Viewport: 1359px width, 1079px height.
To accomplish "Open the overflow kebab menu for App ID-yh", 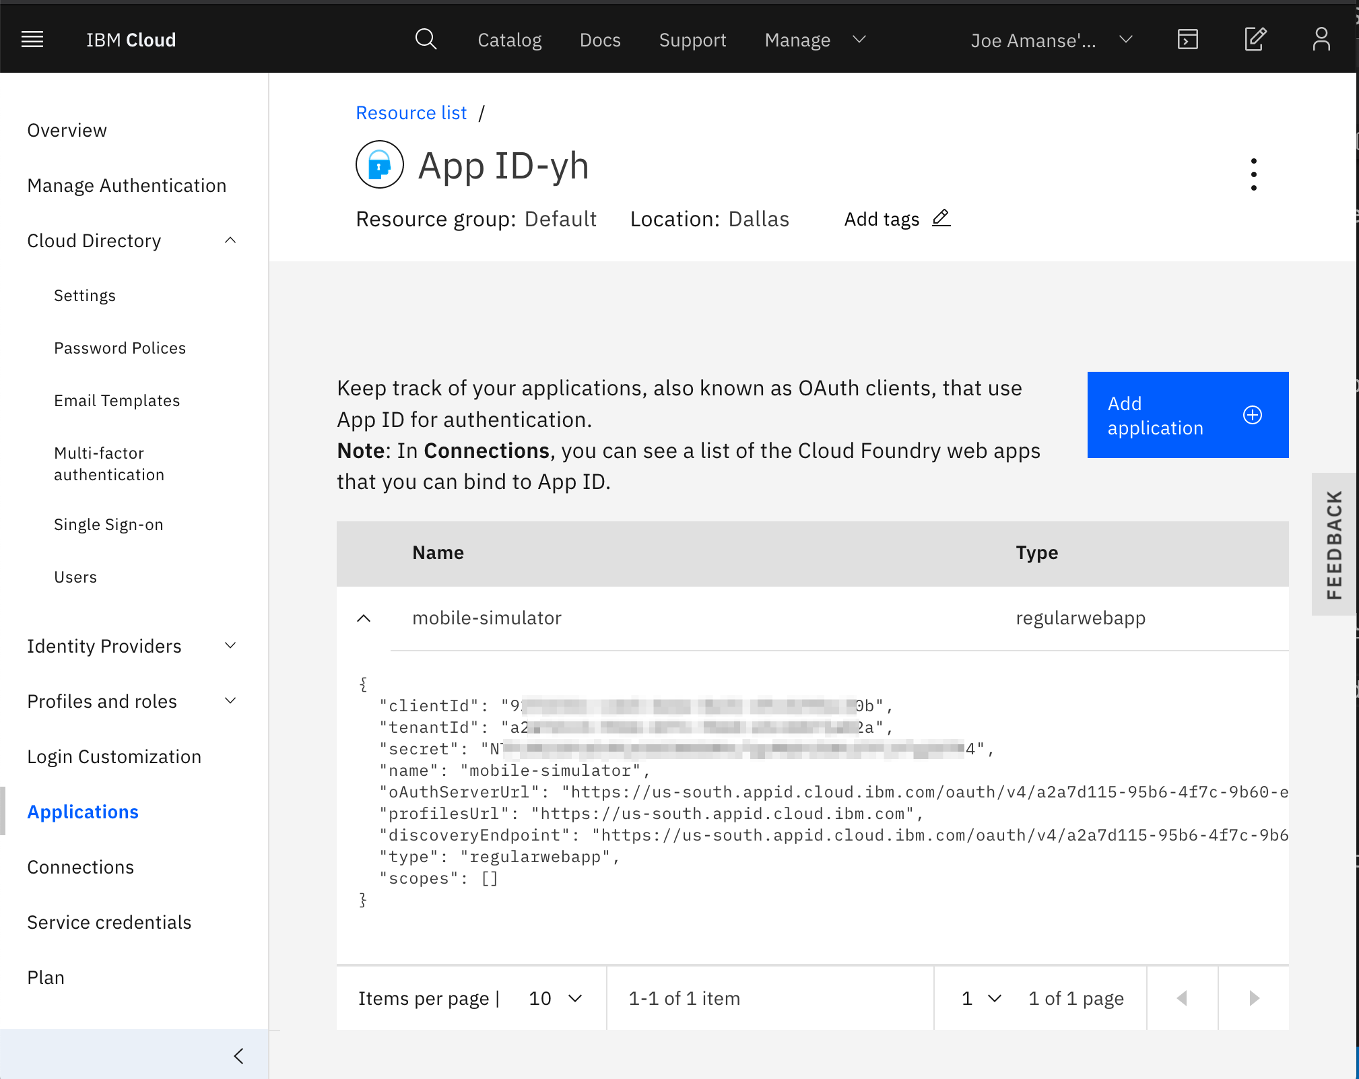I will [1253, 173].
